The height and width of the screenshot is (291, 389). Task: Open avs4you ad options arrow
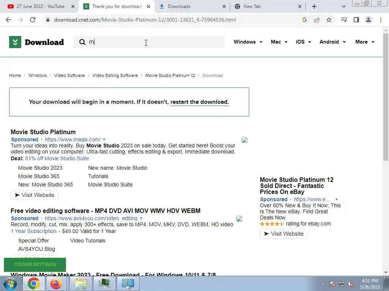point(141,219)
